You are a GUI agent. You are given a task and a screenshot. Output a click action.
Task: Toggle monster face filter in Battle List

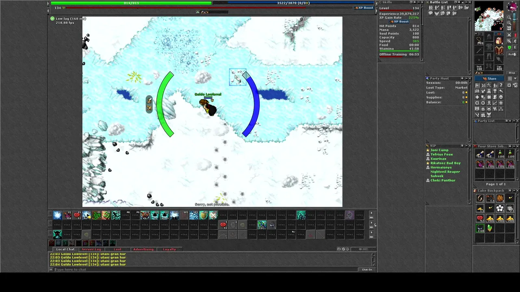pyautogui.click(x=437, y=13)
